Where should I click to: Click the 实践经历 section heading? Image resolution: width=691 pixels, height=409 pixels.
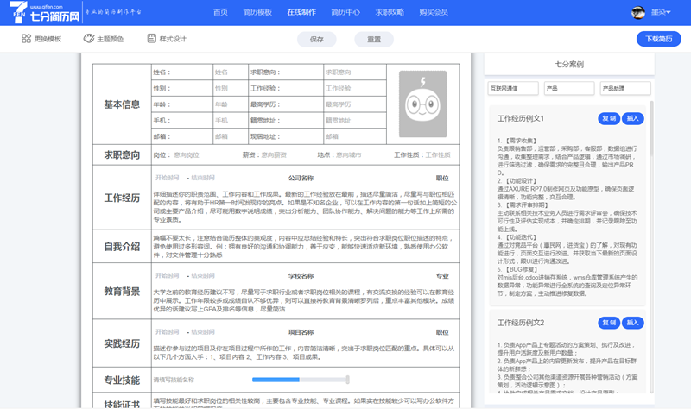[122, 343]
